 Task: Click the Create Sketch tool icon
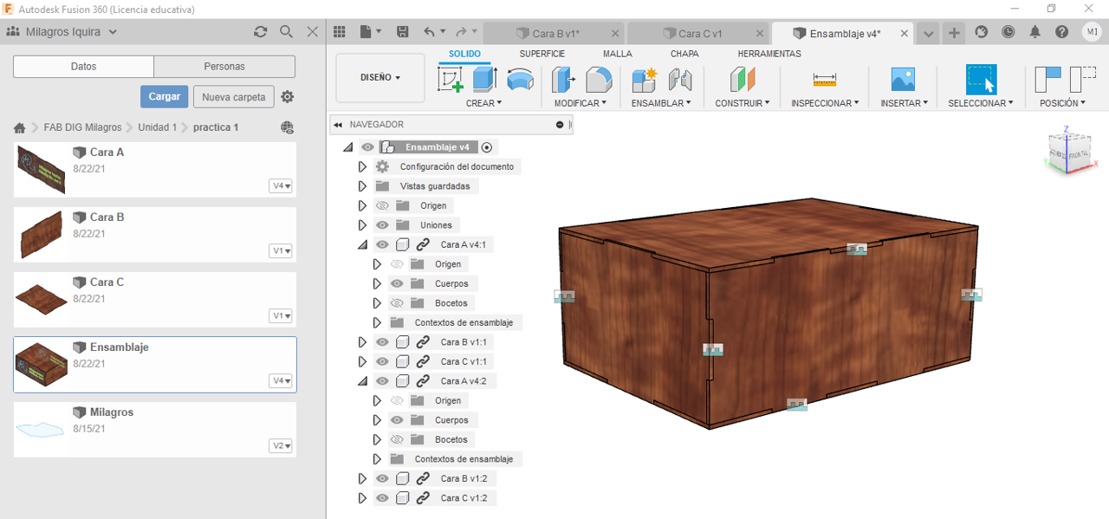tap(451, 80)
